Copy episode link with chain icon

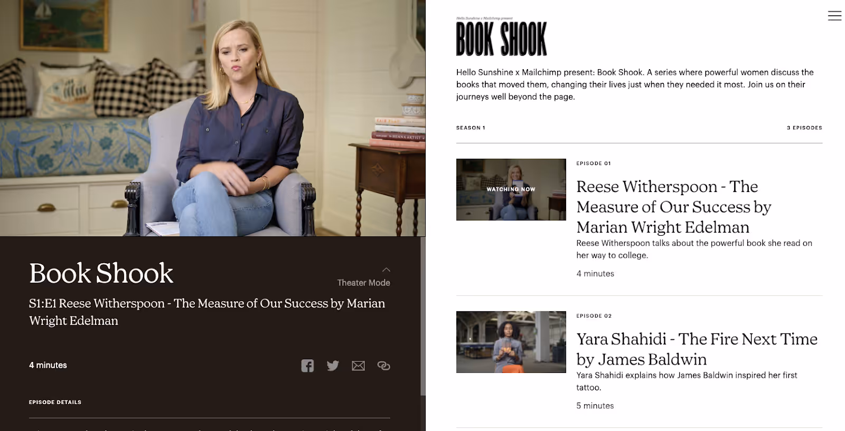click(384, 366)
